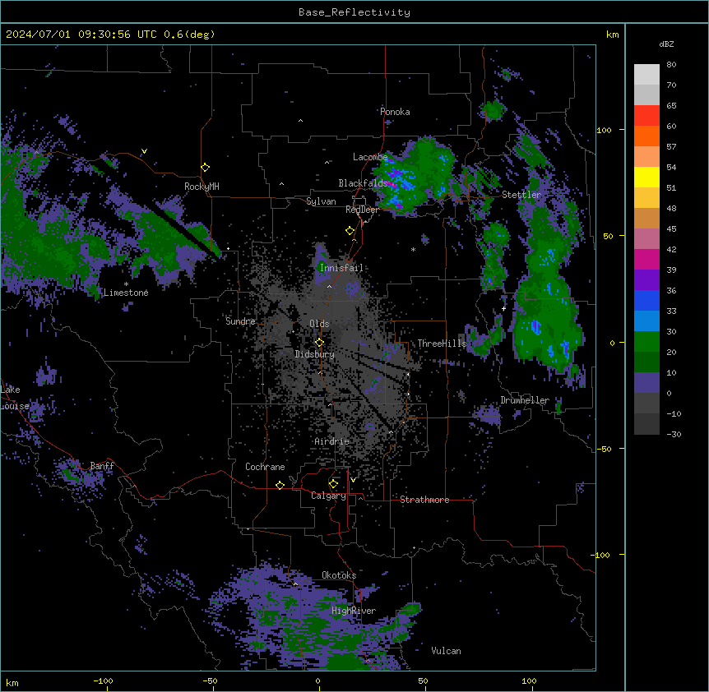
Task: Click the Limestone label
Action: point(126,293)
